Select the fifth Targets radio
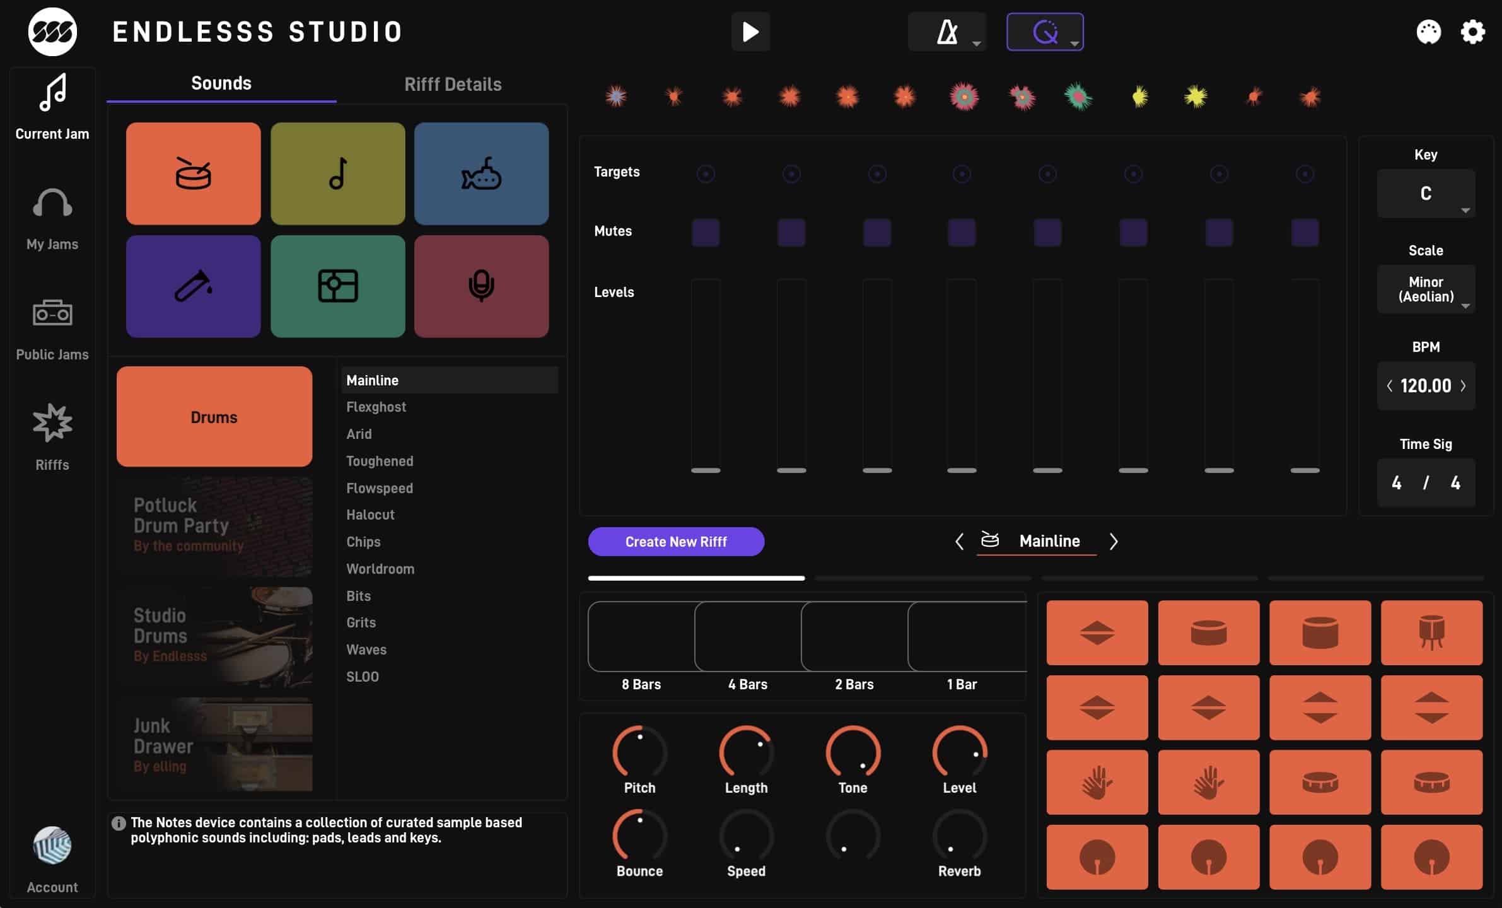Screen dimensions: 1502x908 [x=1047, y=173]
